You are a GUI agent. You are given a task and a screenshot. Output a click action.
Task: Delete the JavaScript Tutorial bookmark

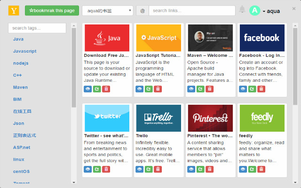(158, 89)
